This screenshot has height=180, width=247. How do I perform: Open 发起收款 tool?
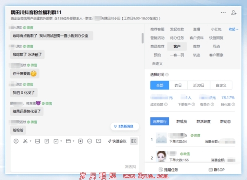pos(177,29)
